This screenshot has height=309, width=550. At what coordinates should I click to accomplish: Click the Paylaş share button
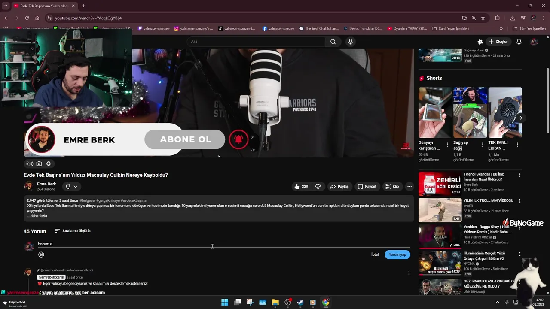pos(339,186)
